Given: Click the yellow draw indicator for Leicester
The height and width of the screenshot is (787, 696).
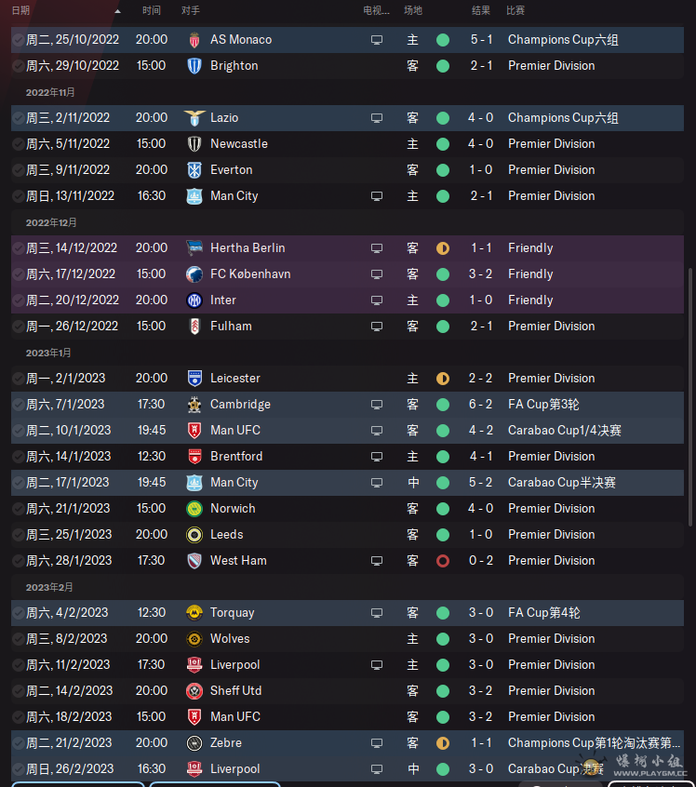Looking at the screenshot, I should coord(443,379).
